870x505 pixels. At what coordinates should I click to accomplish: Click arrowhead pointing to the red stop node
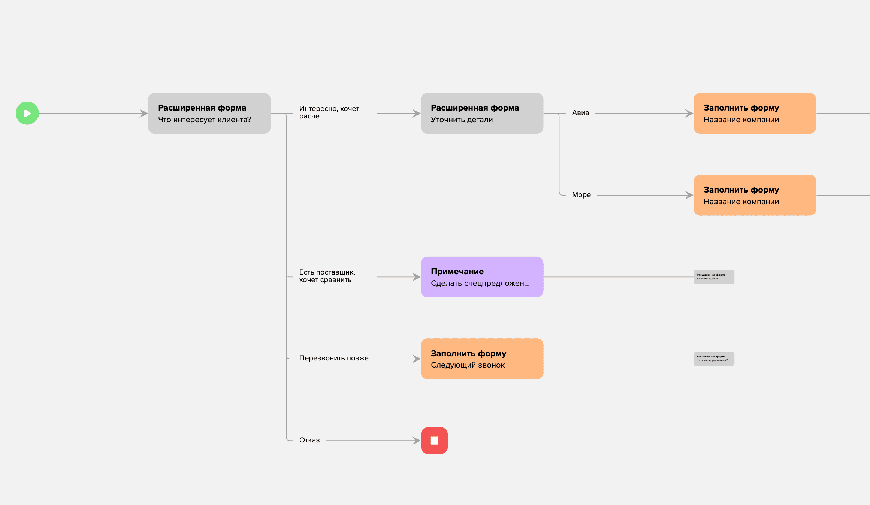416,441
